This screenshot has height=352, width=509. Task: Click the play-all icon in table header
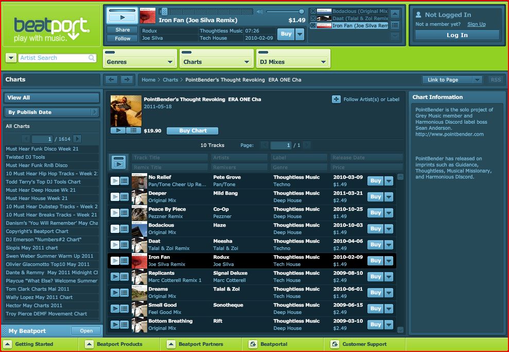point(118,162)
